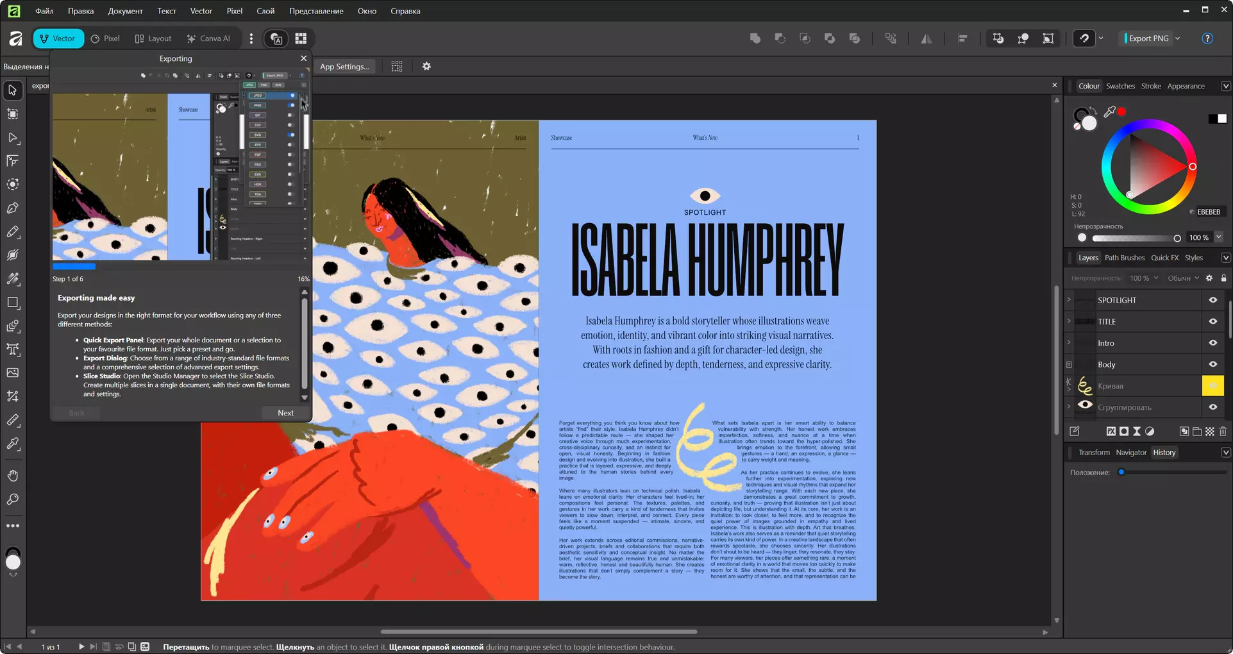1233x654 pixels.
Task: Click the colour opacity slider
Action: click(x=1135, y=238)
